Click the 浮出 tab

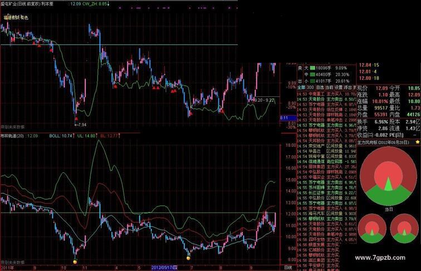coord(348,87)
